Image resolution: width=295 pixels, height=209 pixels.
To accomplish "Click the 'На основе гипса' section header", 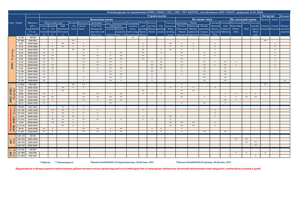I will click(202, 19).
